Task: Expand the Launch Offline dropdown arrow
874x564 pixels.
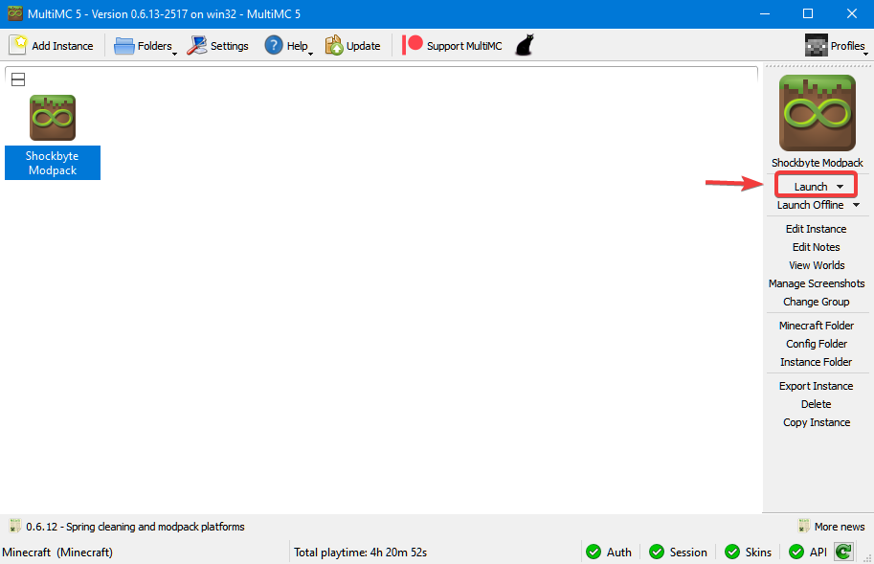Action: [856, 205]
